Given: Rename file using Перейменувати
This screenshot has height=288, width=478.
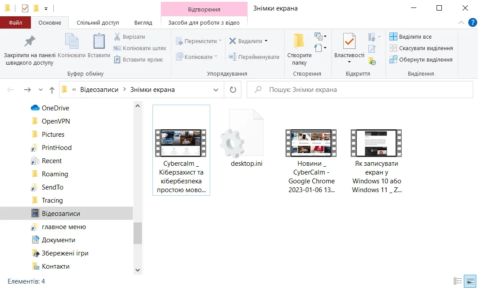Looking at the screenshot, I should coord(254,57).
